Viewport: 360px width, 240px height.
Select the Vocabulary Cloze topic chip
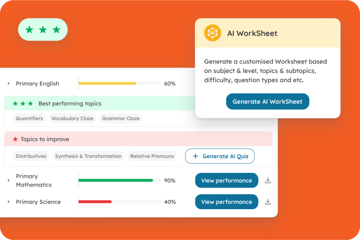[x=73, y=118]
